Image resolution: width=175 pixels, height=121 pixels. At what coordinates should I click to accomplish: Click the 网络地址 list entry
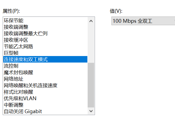(x=14, y=79)
